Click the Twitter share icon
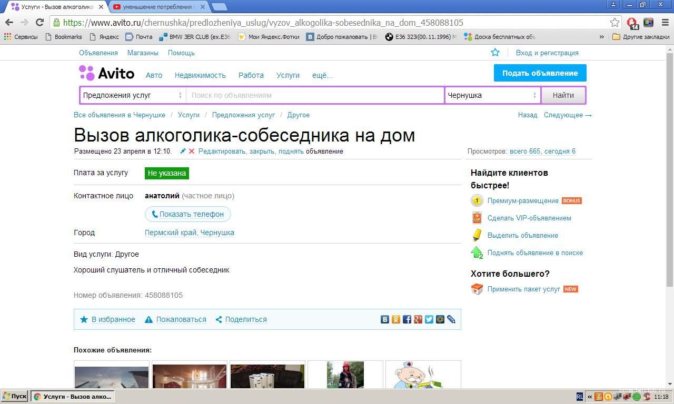Screen dimensions: 674x404 pos(429,319)
